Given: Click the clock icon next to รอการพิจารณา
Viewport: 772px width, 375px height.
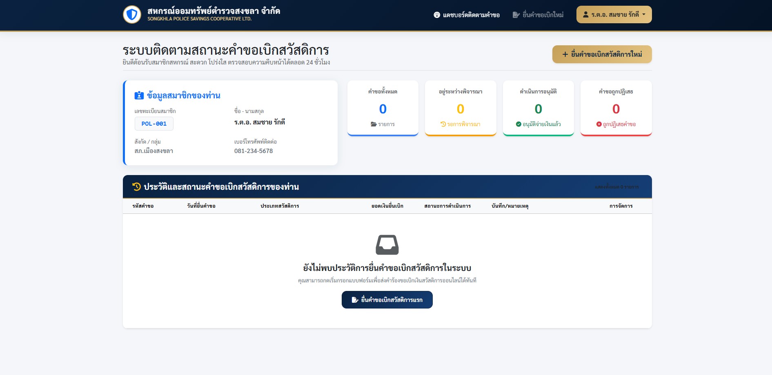Looking at the screenshot, I should pyautogui.click(x=443, y=124).
